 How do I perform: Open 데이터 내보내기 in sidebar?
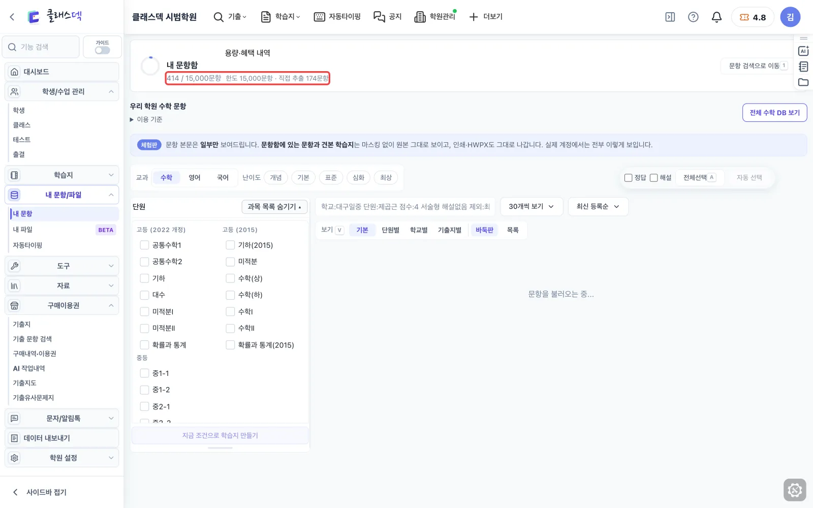click(x=62, y=438)
